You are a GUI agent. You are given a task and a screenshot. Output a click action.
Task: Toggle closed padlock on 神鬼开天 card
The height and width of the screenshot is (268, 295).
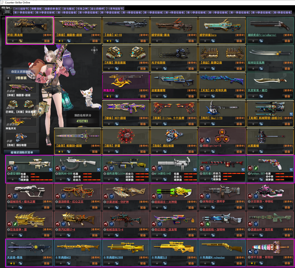[x=117, y=96]
